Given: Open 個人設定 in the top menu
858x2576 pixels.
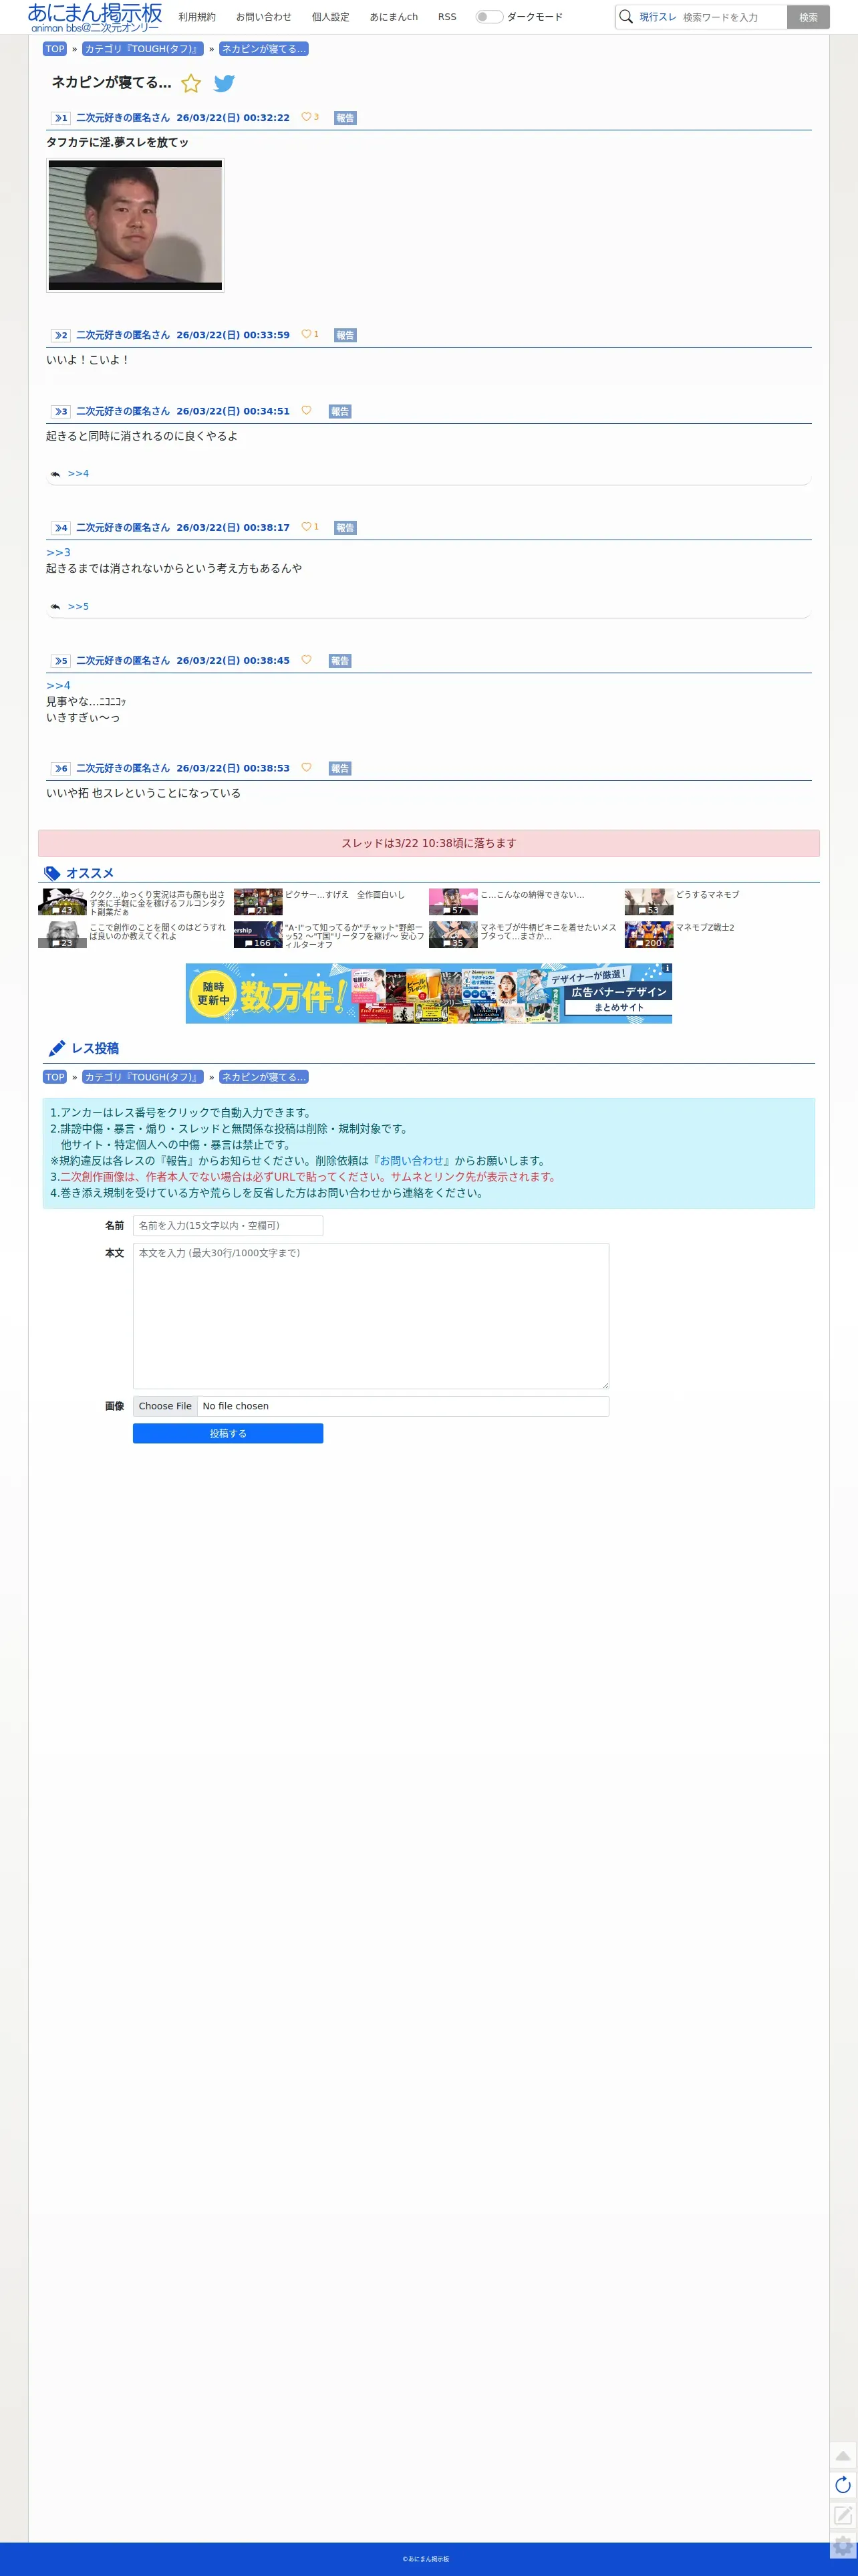Looking at the screenshot, I should click(331, 17).
